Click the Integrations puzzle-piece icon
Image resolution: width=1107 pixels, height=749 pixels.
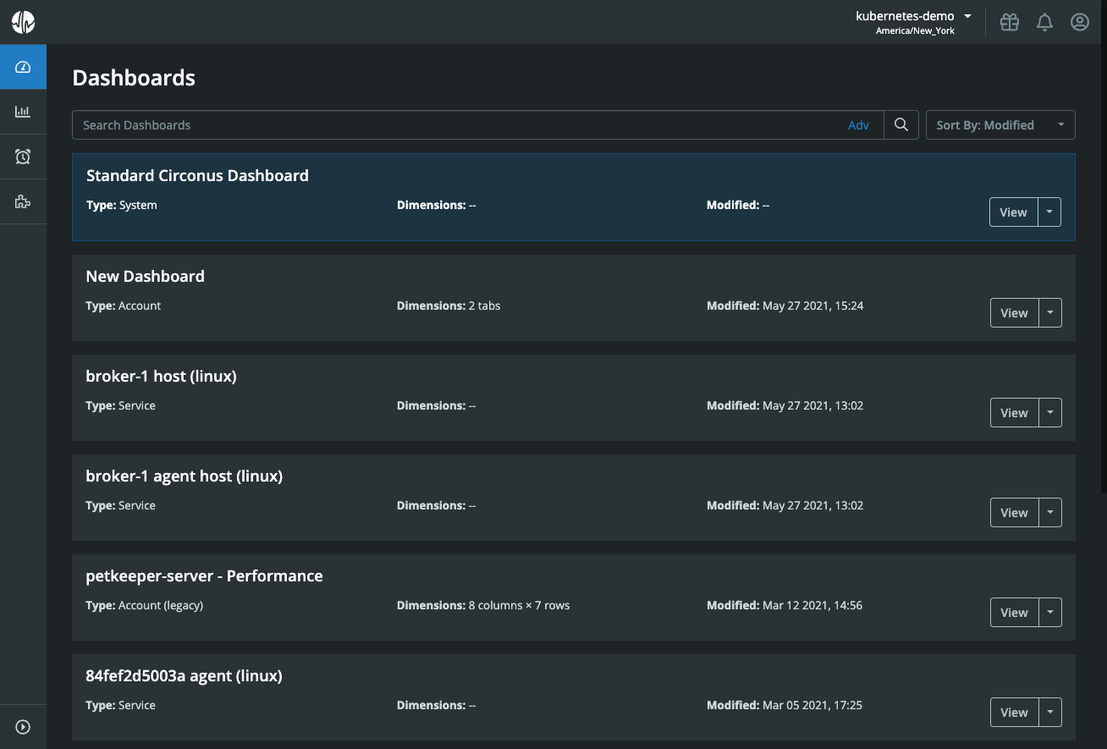[x=23, y=201]
